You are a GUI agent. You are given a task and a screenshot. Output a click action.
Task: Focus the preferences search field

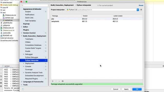tap(34, 5)
